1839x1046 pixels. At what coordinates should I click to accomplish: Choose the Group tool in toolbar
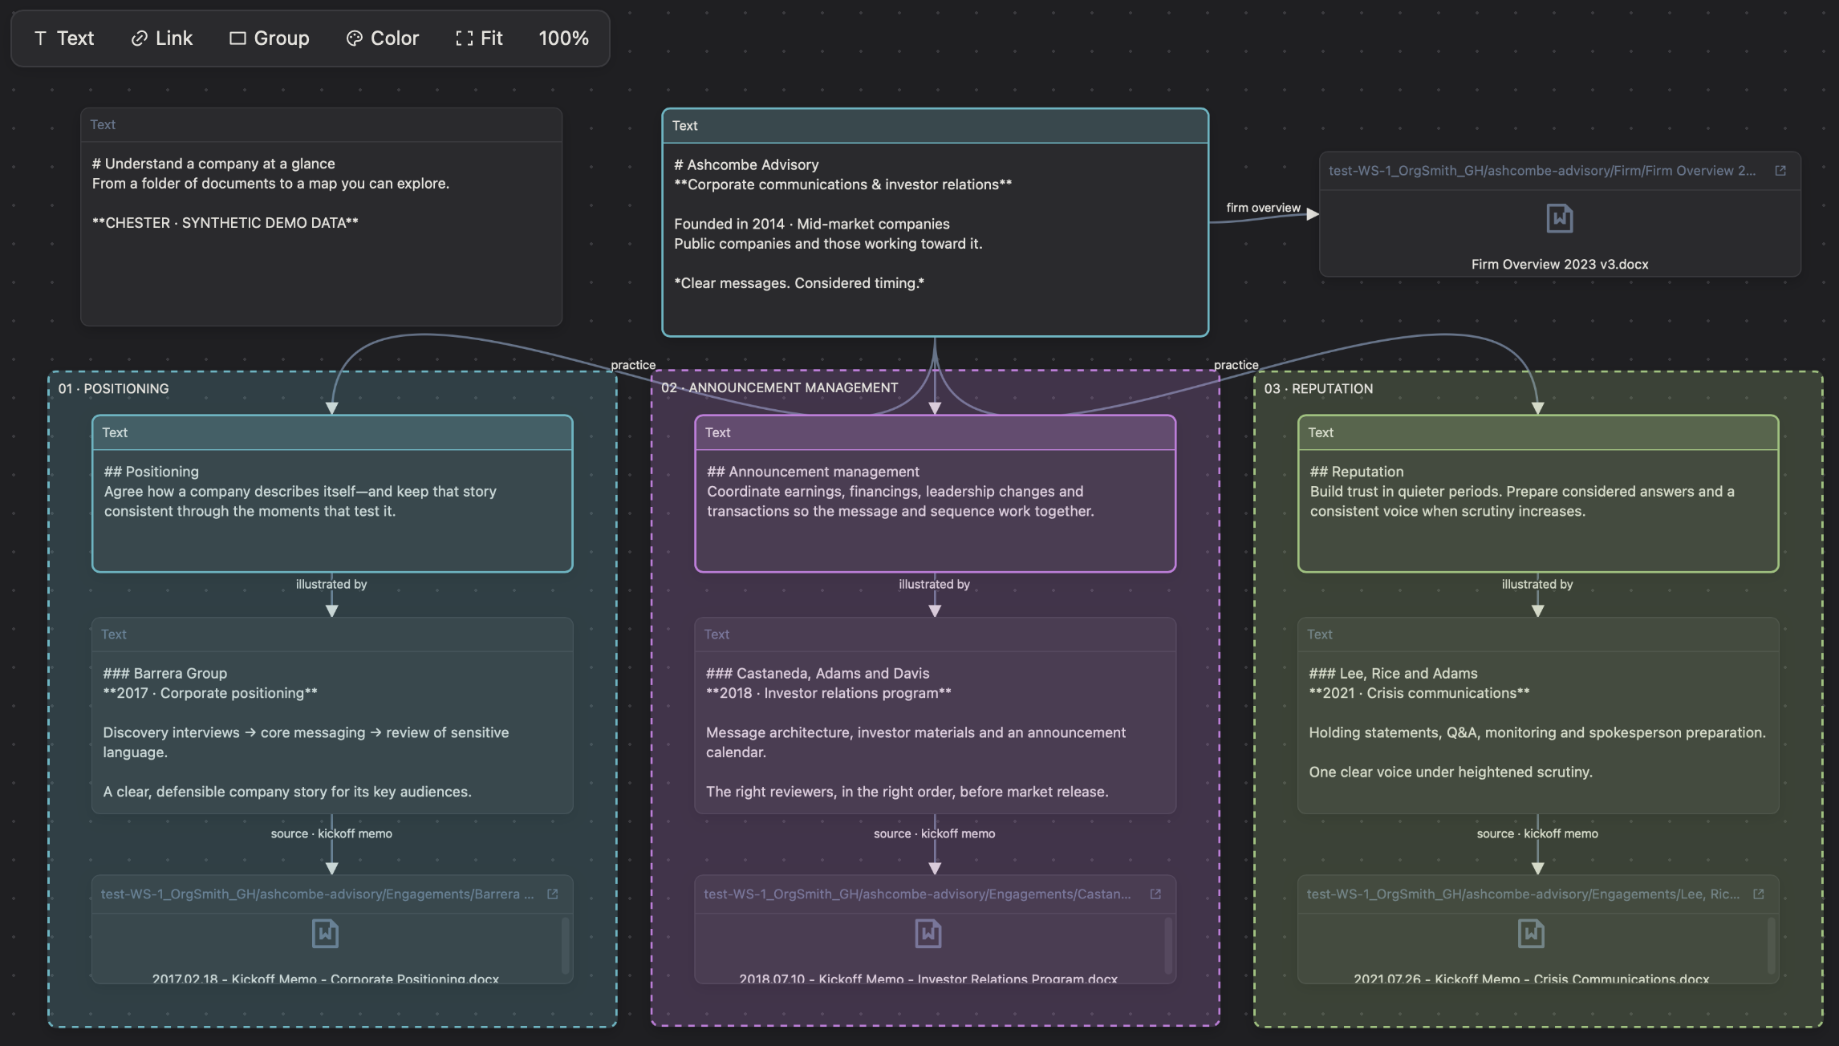[269, 39]
